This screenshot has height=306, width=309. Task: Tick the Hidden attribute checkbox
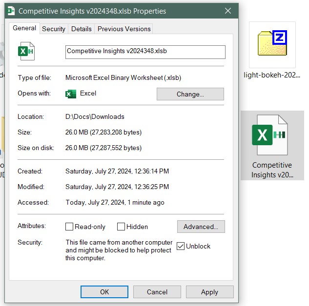121,227
